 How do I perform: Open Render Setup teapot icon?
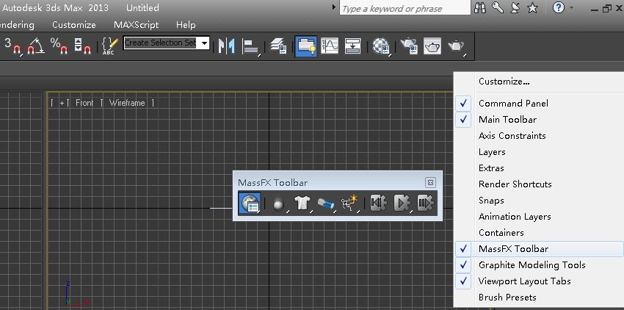[408, 46]
